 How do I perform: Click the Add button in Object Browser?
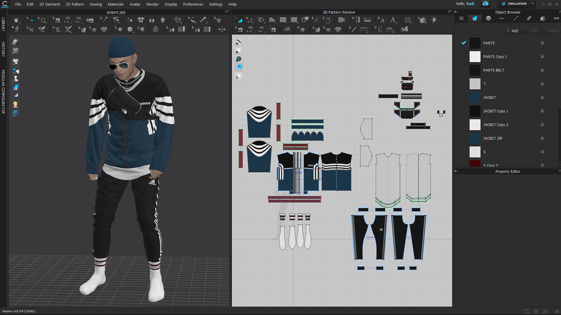coord(513,30)
